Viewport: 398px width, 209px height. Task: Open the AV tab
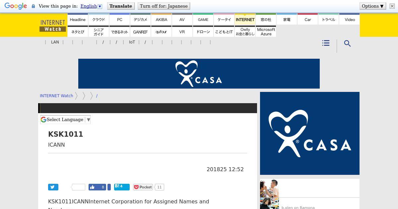182,19
